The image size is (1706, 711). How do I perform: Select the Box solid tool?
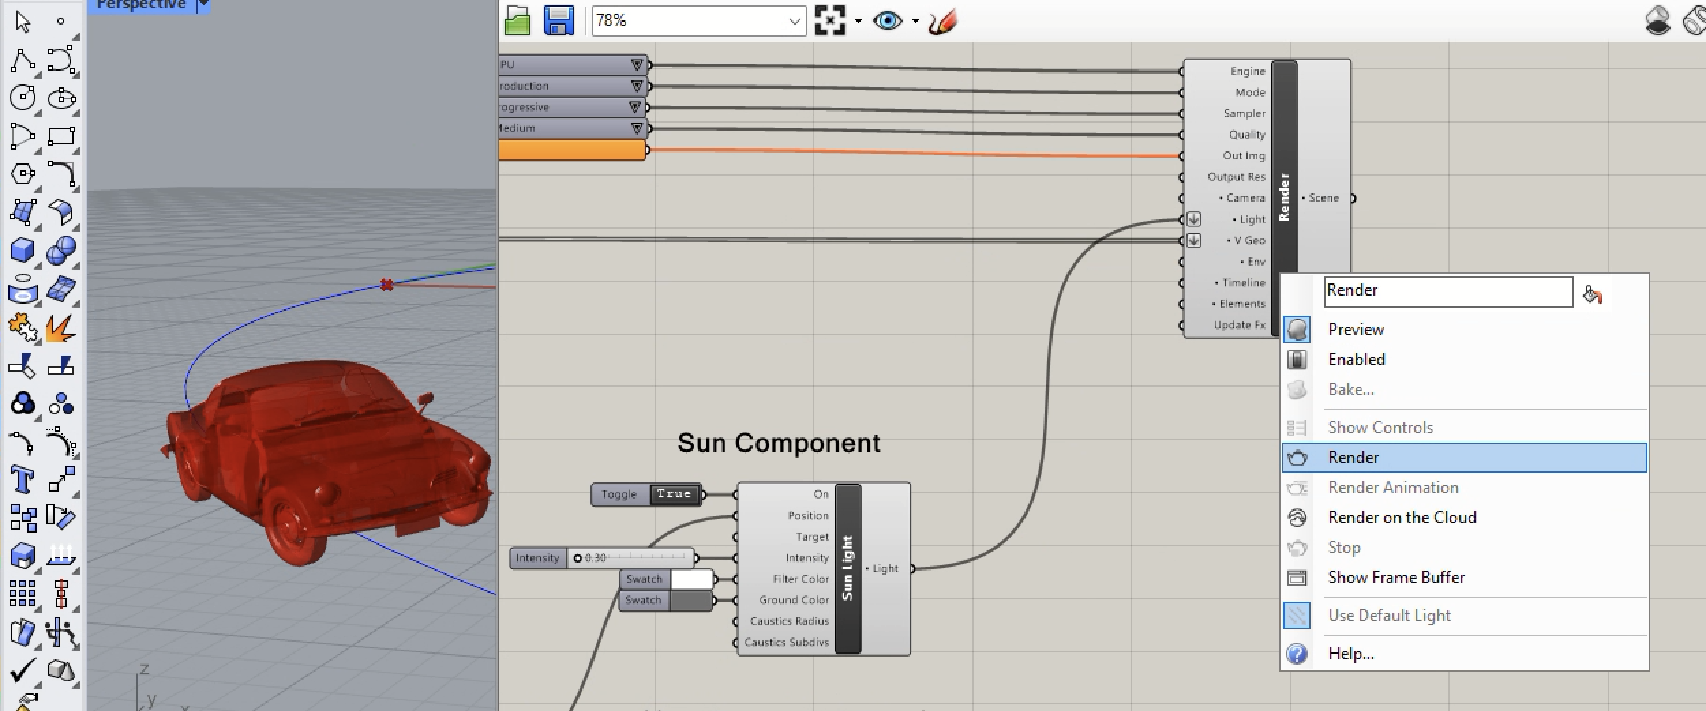pos(23,251)
